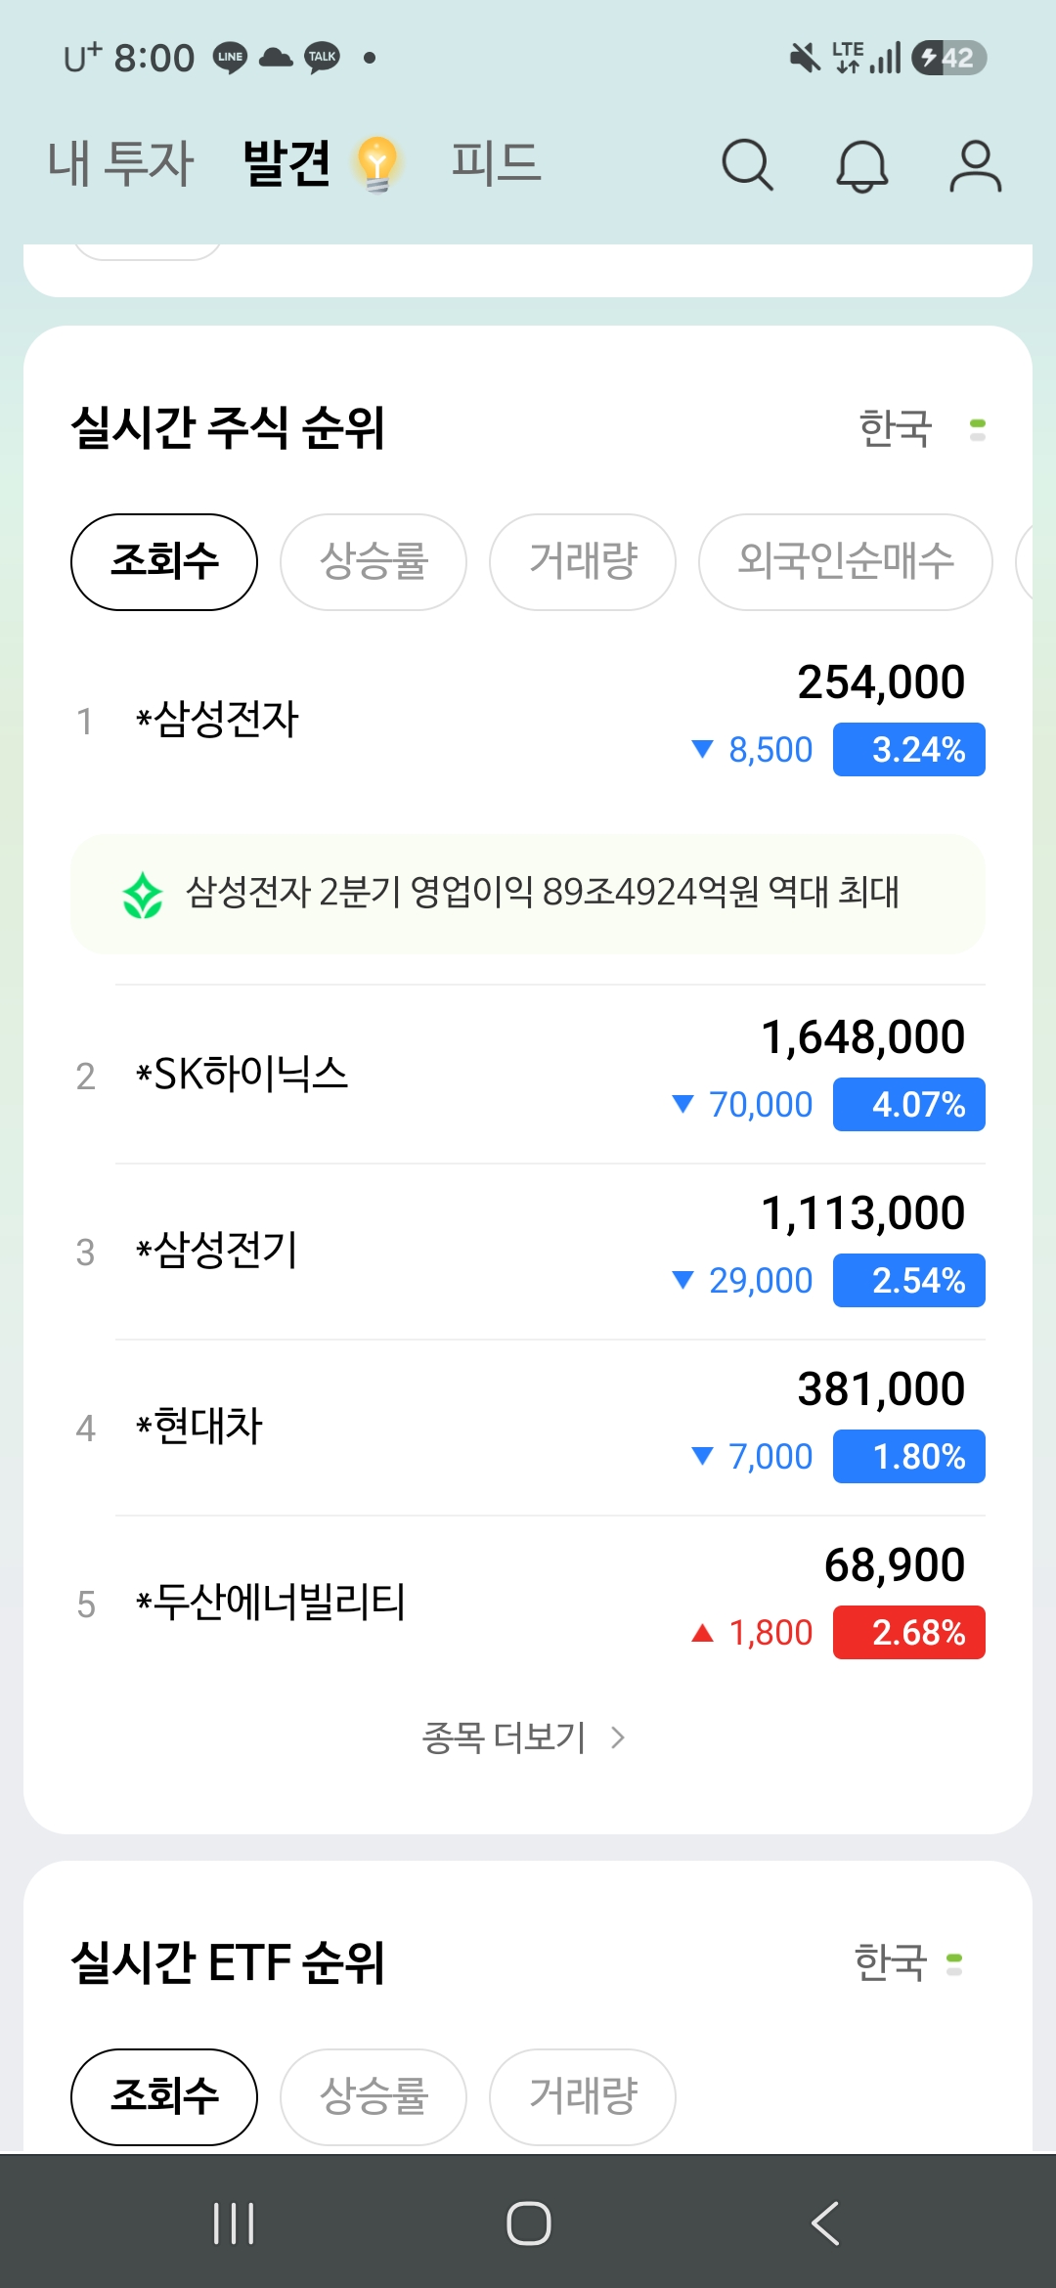Tap the green AI icon in Samsung news
This screenshot has width=1056, height=2288.
pos(143,894)
